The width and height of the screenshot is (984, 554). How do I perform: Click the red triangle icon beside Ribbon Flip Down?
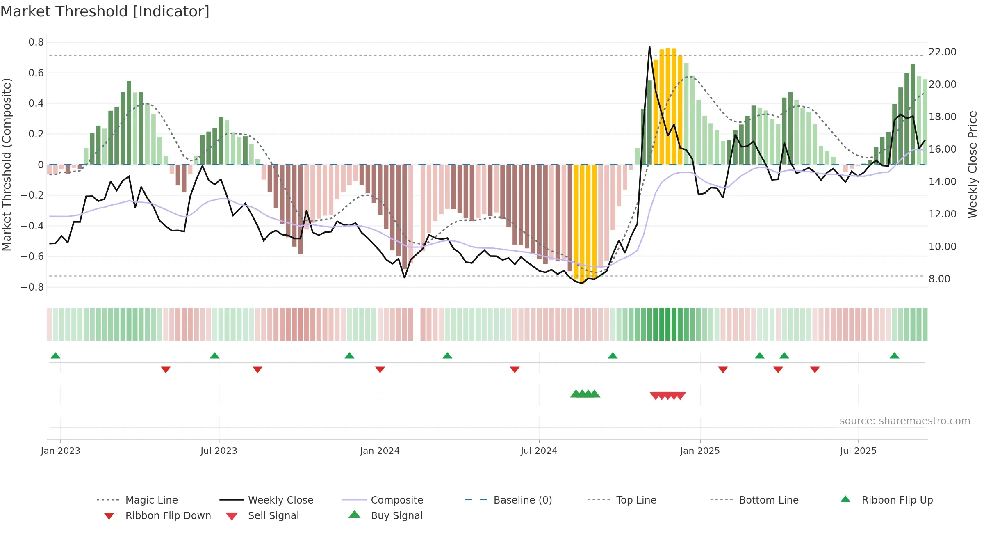(109, 516)
